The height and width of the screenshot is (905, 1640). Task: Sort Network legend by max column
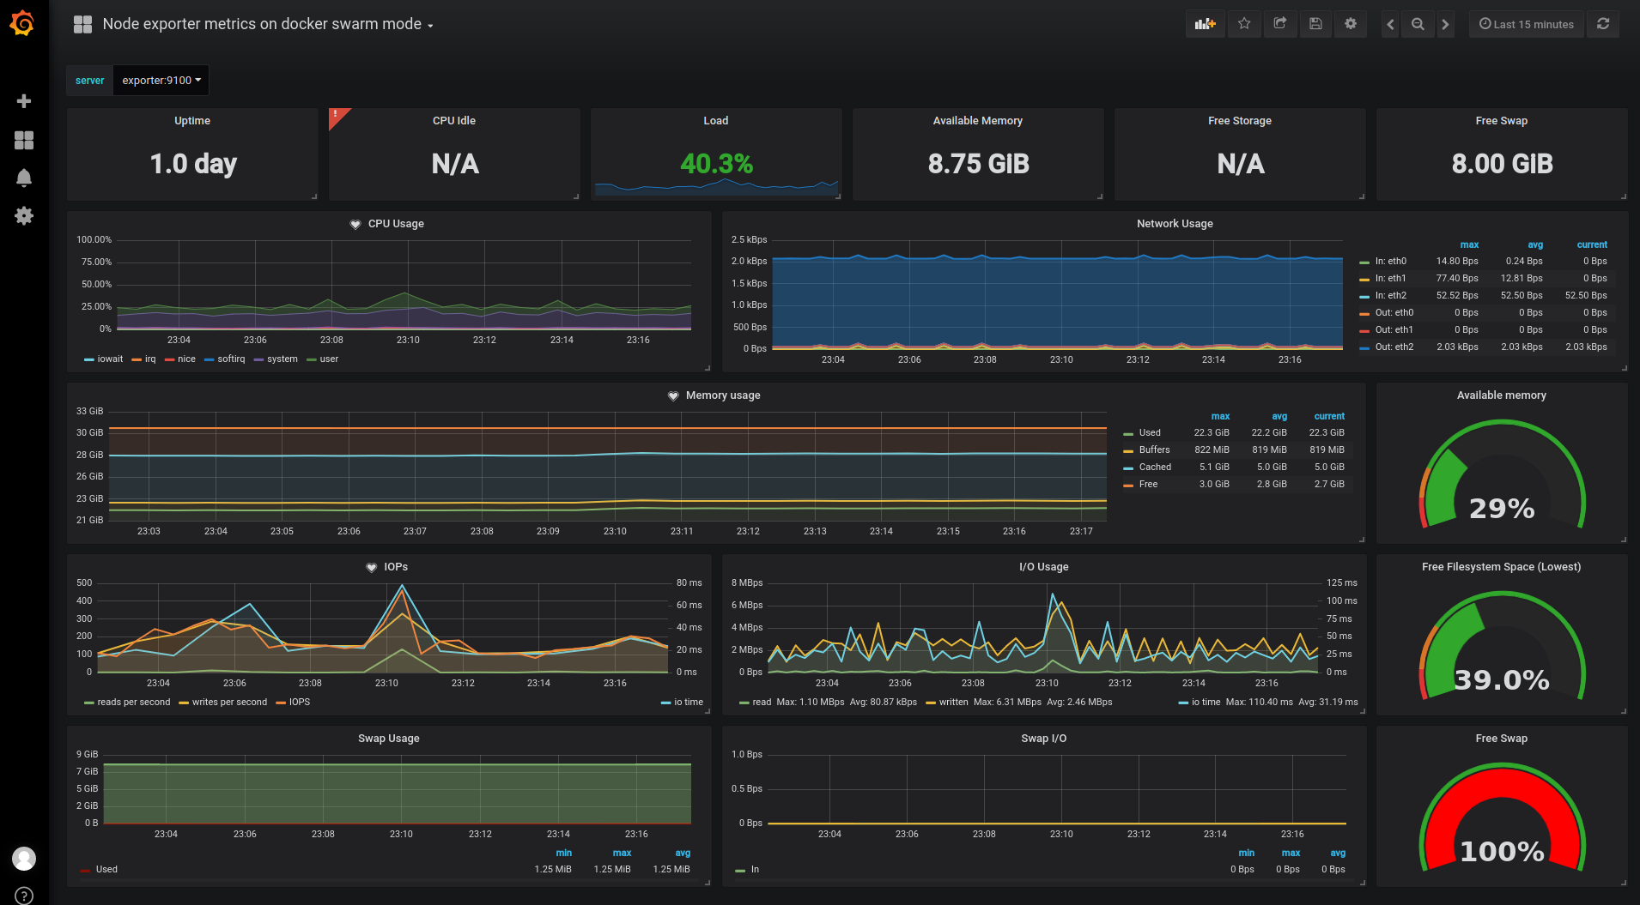(1469, 244)
